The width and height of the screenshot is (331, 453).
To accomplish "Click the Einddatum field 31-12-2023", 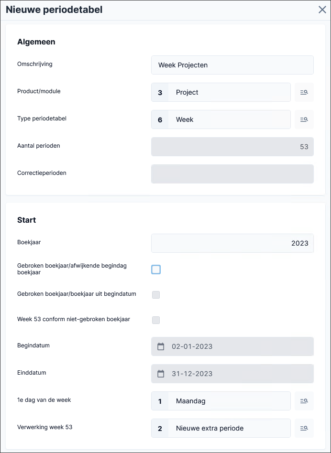I will click(232, 374).
